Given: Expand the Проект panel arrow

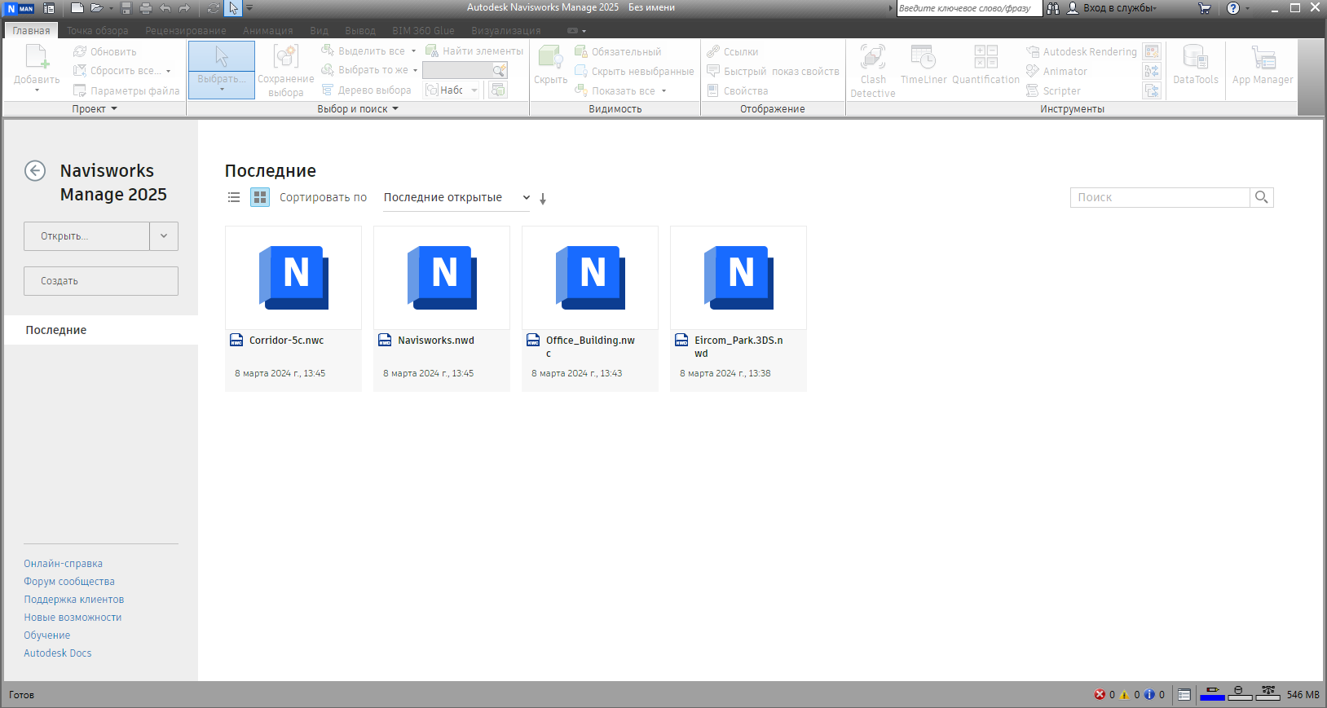Looking at the screenshot, I should [114, 108].
